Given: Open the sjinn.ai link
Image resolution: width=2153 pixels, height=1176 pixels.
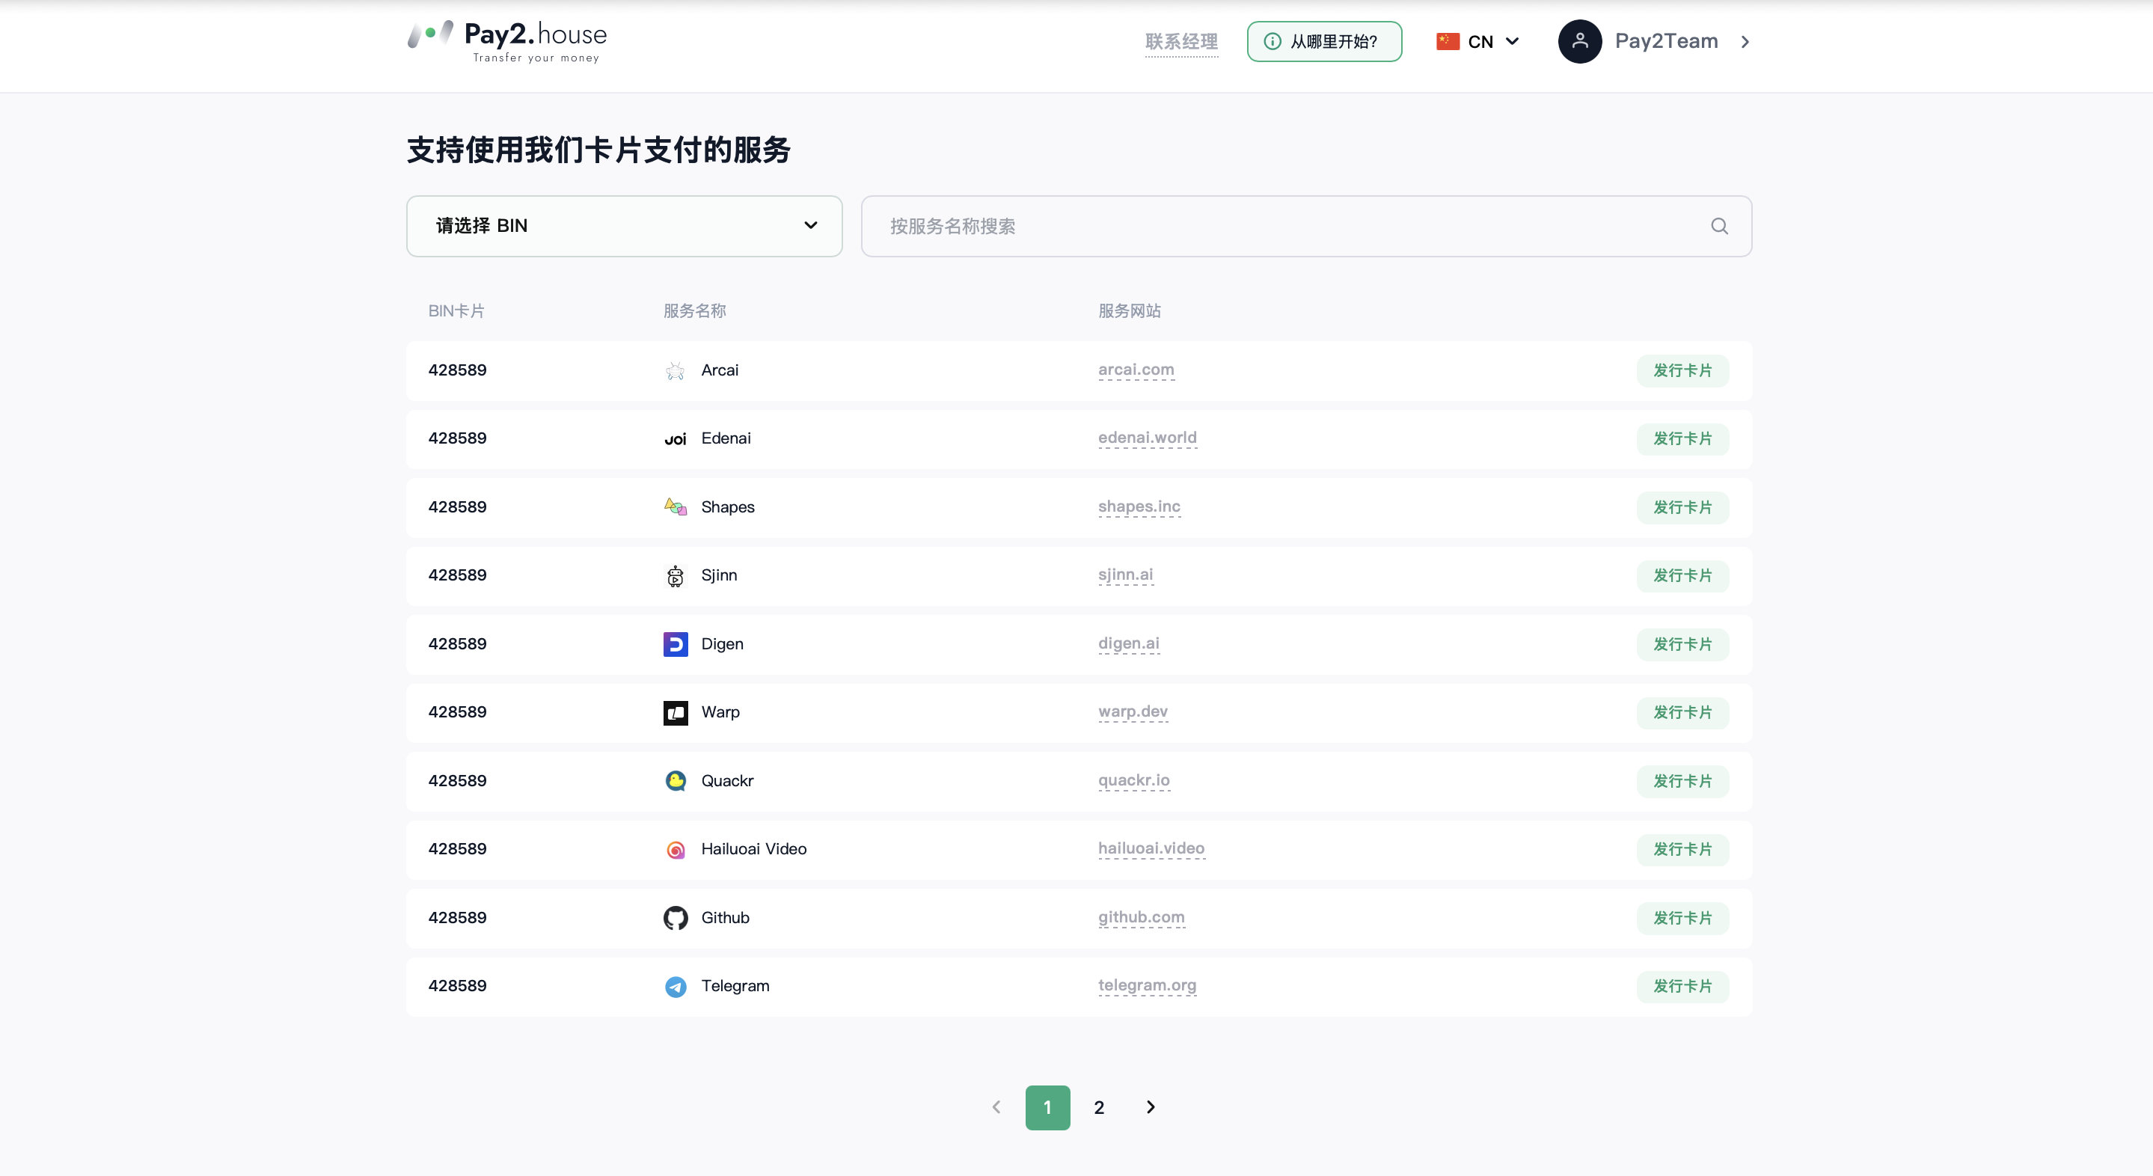Looking at the screenshot, I should (1125, 575).
